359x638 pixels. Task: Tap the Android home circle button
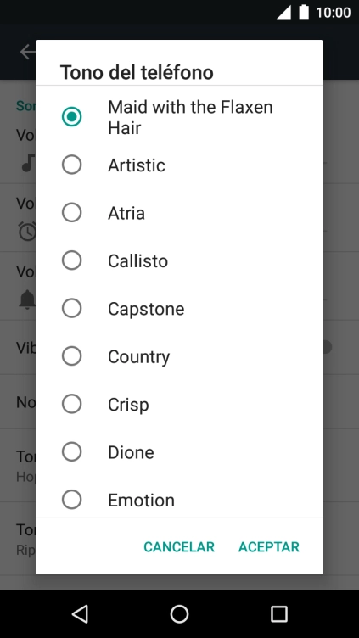(180, 613)
